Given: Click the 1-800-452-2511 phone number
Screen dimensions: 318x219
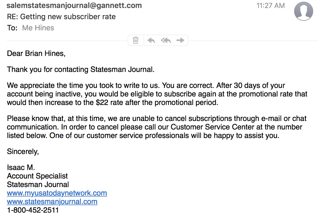Looking at the screenshot, I should 33,210.
